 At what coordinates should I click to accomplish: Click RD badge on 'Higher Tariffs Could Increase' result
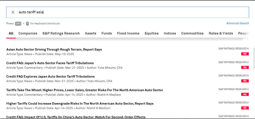pos(245,108)
